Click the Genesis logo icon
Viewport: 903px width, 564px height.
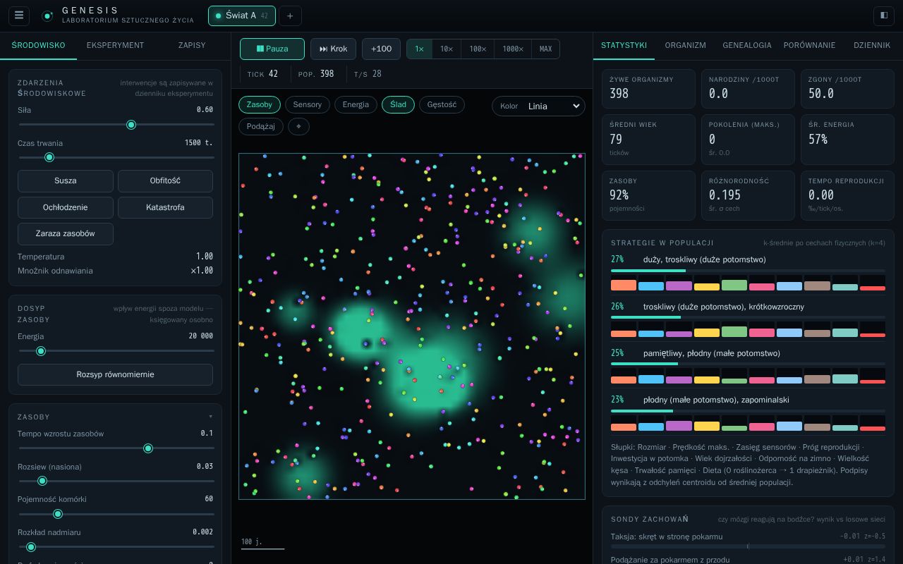(x=47, y=16)
